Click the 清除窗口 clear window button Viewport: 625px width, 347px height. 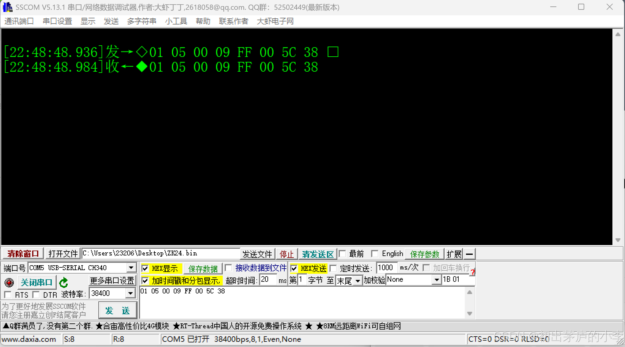coord(23,254)
